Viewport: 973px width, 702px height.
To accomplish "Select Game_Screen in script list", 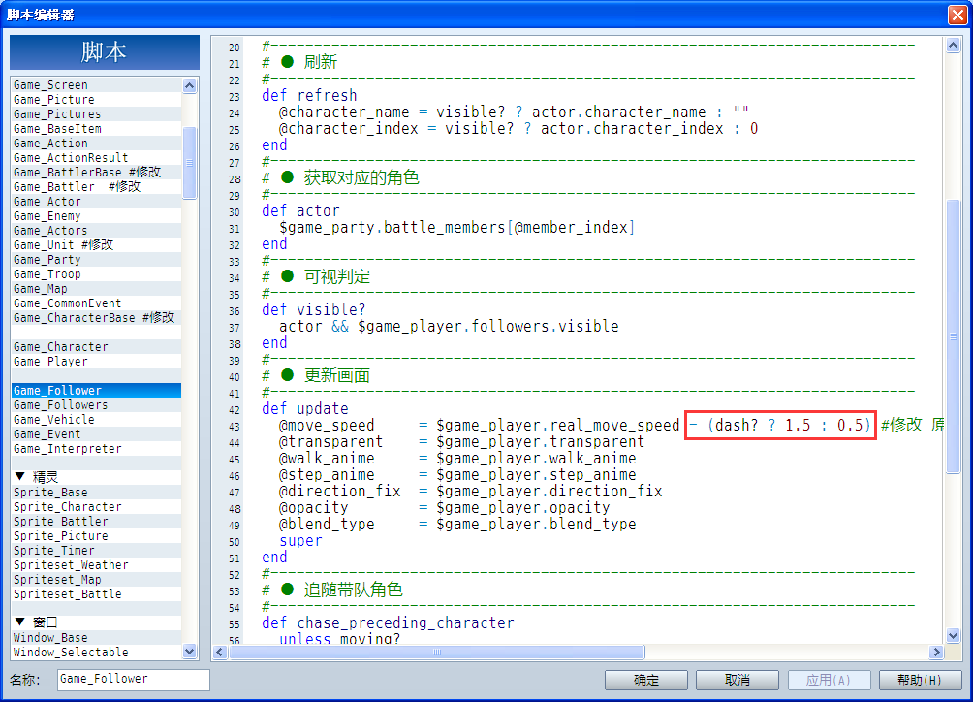I will point(96,85).
